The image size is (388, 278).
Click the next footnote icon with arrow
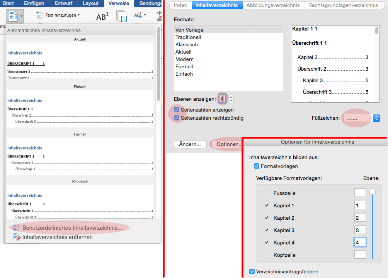pyautogui.click(x=138, y=15)
